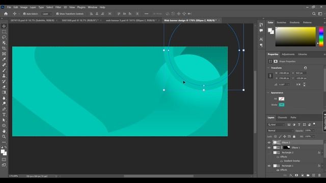Select the Clone Stamp tool
The height and width of the screenshot is (183, 326).
point(4,76)
